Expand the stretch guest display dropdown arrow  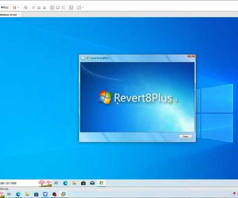(83, 8)
